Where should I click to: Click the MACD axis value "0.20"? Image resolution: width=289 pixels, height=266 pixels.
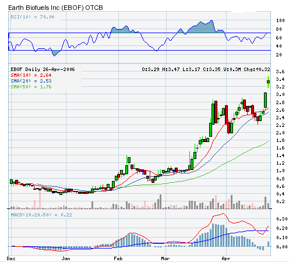281,228
